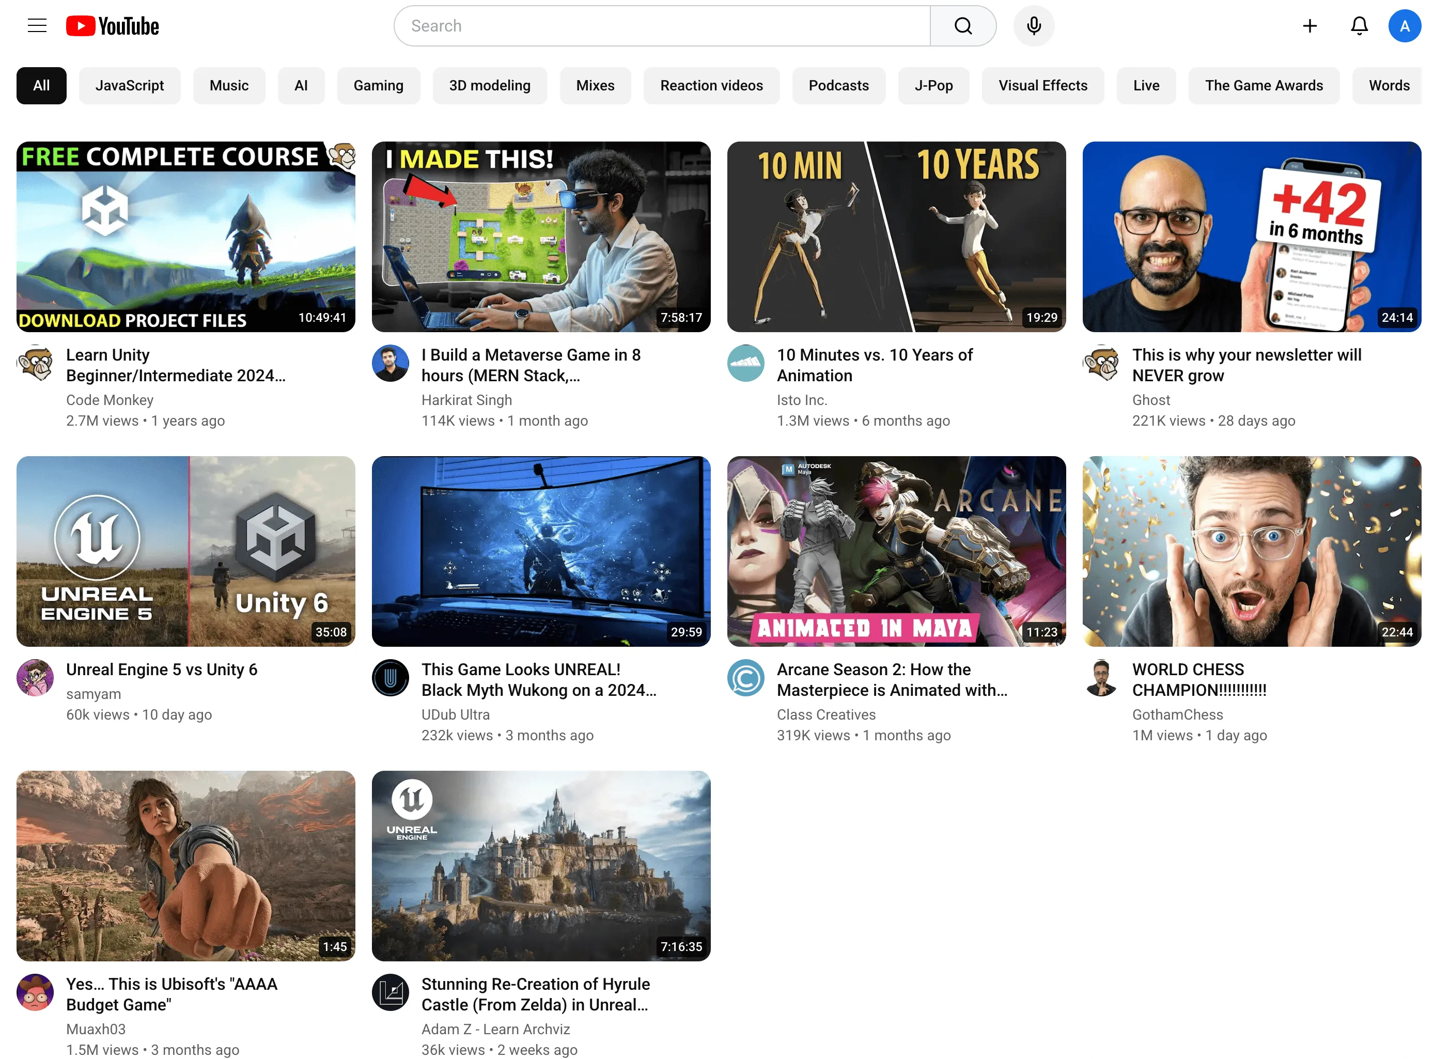Open the Harkirat Singh channel name
The image size is (1434, 1059).
coord(466,400)
